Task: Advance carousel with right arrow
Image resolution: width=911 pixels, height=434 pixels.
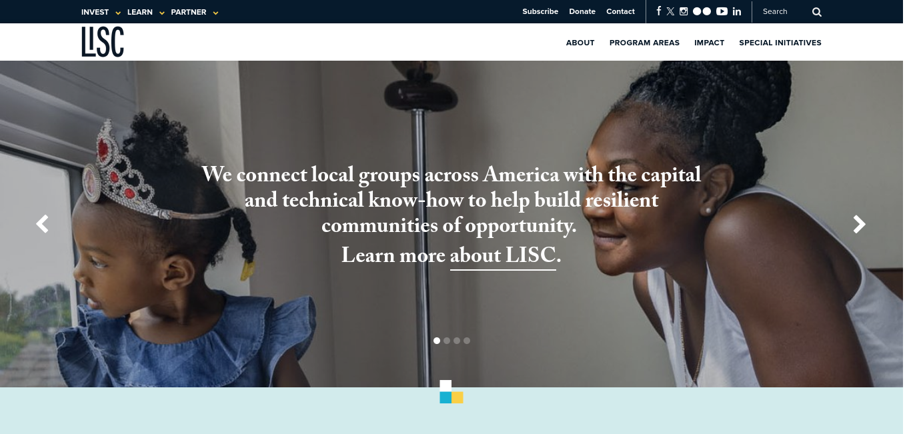Action: 860,224
